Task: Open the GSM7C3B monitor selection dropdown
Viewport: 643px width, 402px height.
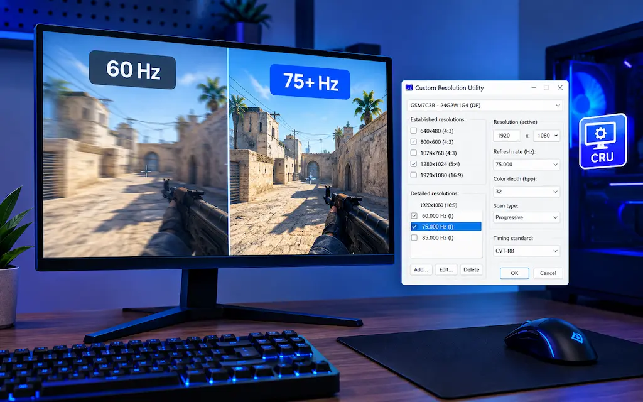Action: click(485, 106)
